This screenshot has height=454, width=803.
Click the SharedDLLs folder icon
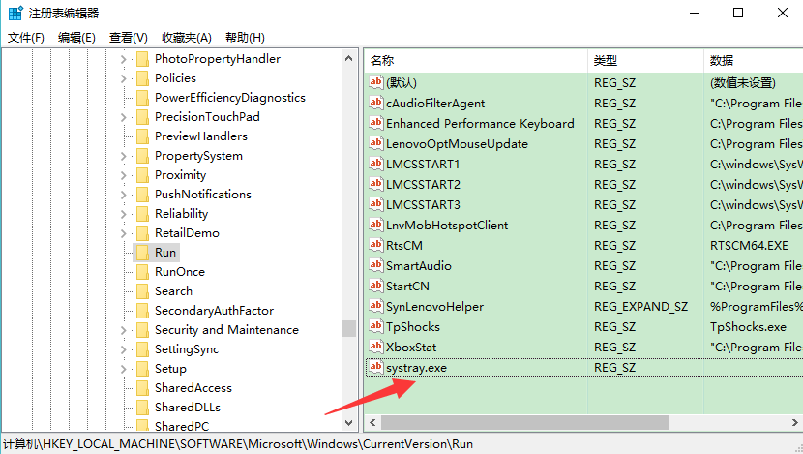click(143, 408)
